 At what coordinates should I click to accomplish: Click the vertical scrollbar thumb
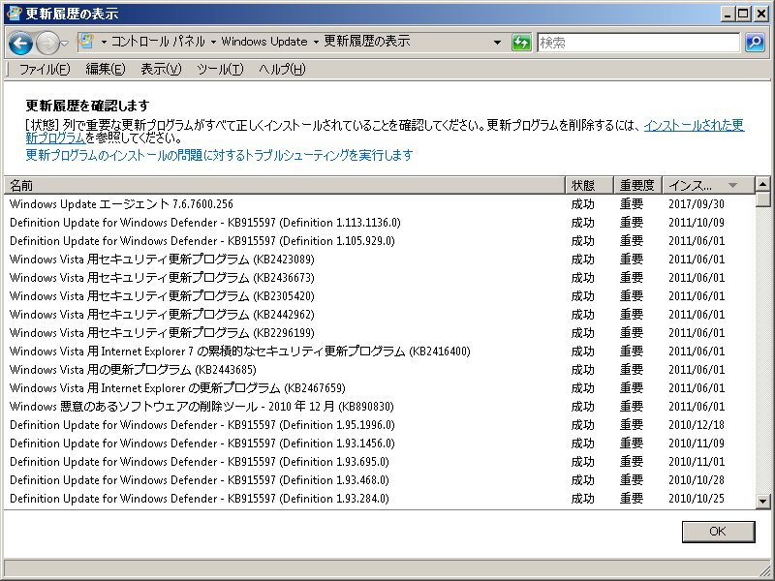762,199
